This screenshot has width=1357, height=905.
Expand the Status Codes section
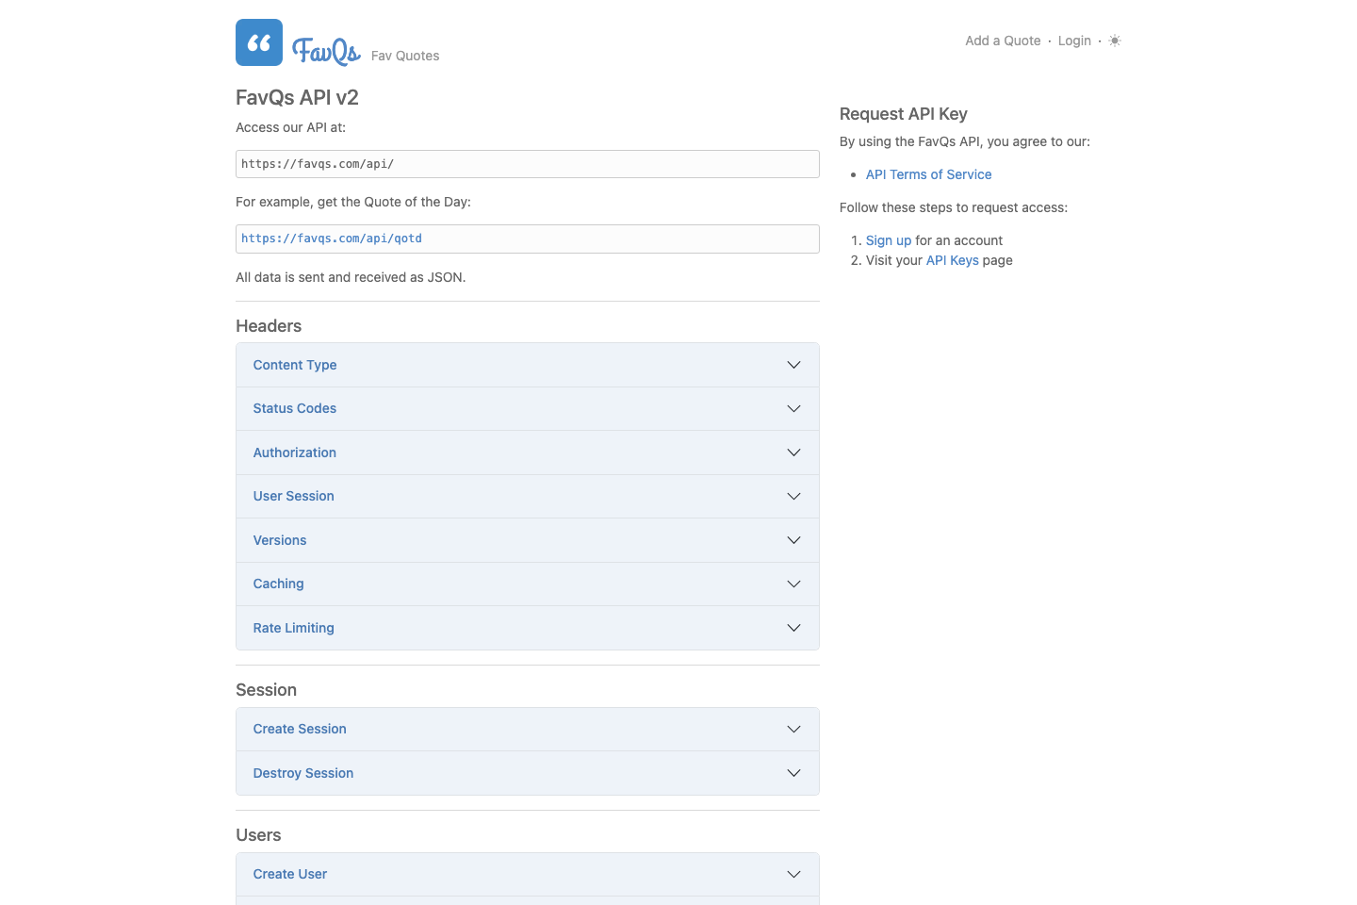pos(527,408)
